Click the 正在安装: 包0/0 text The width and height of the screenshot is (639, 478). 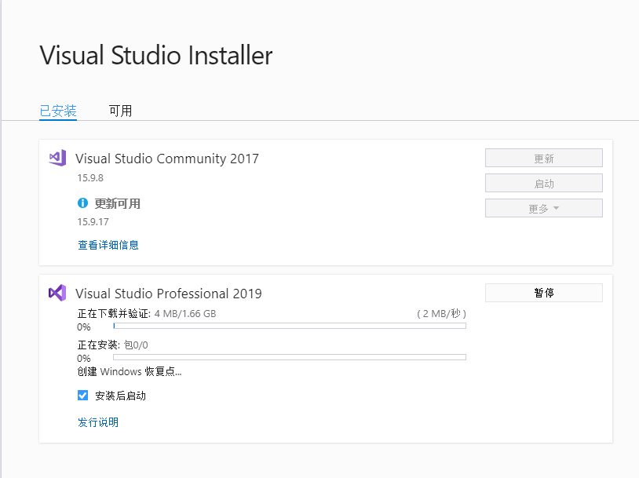(x=113, y=345)
